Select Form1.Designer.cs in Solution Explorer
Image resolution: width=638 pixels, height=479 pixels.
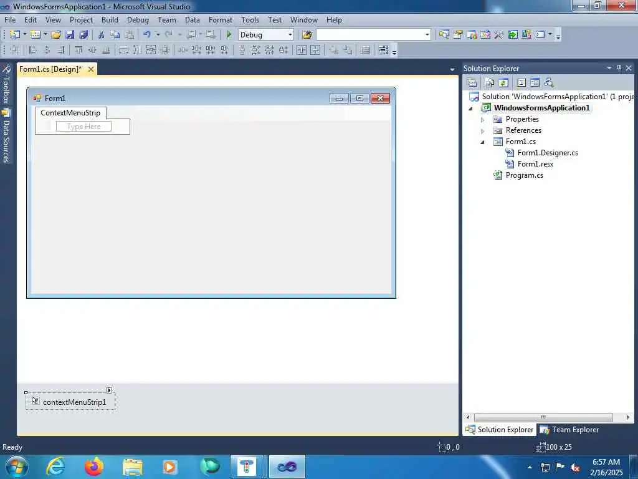(548, 153)
